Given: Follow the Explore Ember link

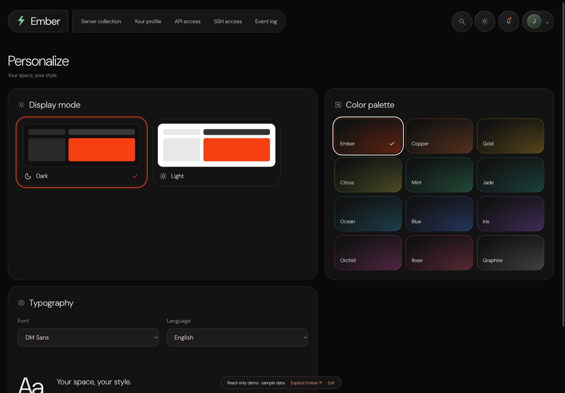Looking at the screenshot, I should tap(306, 383).
